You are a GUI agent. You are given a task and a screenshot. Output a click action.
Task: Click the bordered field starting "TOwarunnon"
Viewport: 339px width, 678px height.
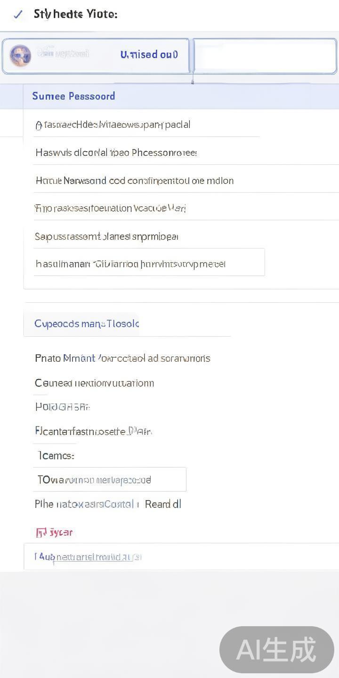click(110, 480)
